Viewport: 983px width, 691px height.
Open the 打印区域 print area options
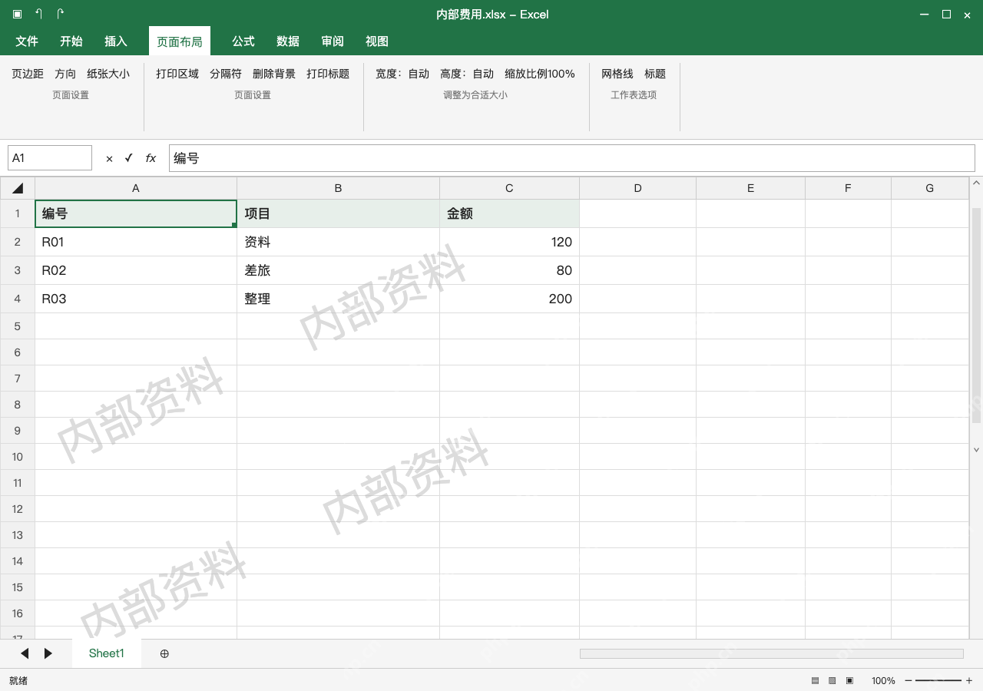pyautogui.click(x=177, y=74)
